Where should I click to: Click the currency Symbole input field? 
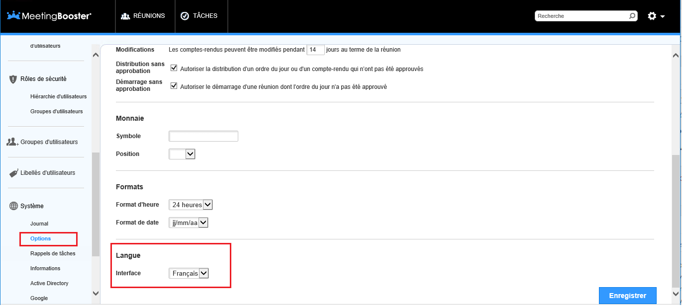coord(203,136)
